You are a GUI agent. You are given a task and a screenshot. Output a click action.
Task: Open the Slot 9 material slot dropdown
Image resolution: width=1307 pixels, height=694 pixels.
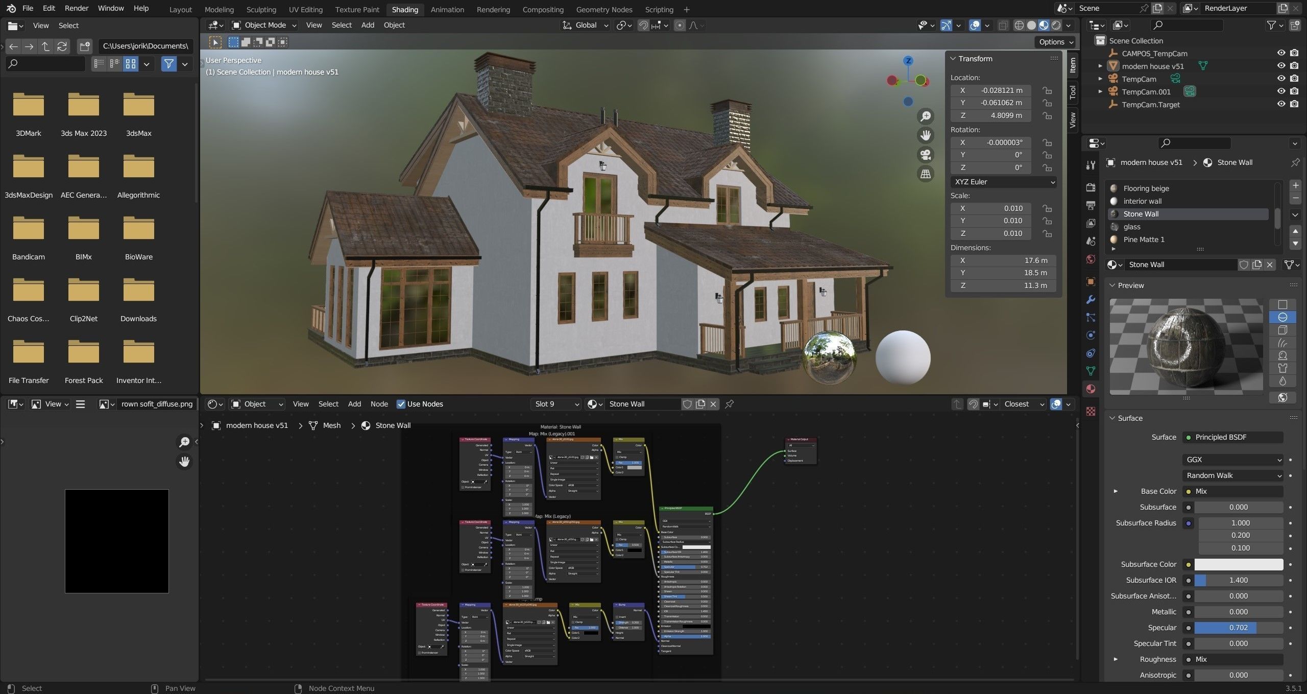click(x=556, y=404)
